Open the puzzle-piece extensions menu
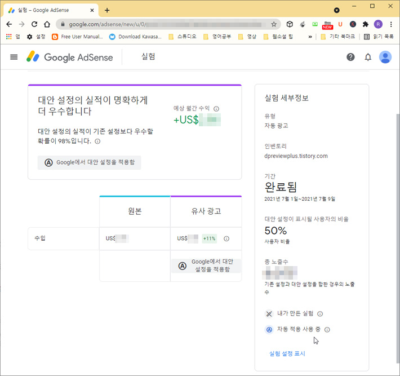The image size is (400, 376). (365, 24)
